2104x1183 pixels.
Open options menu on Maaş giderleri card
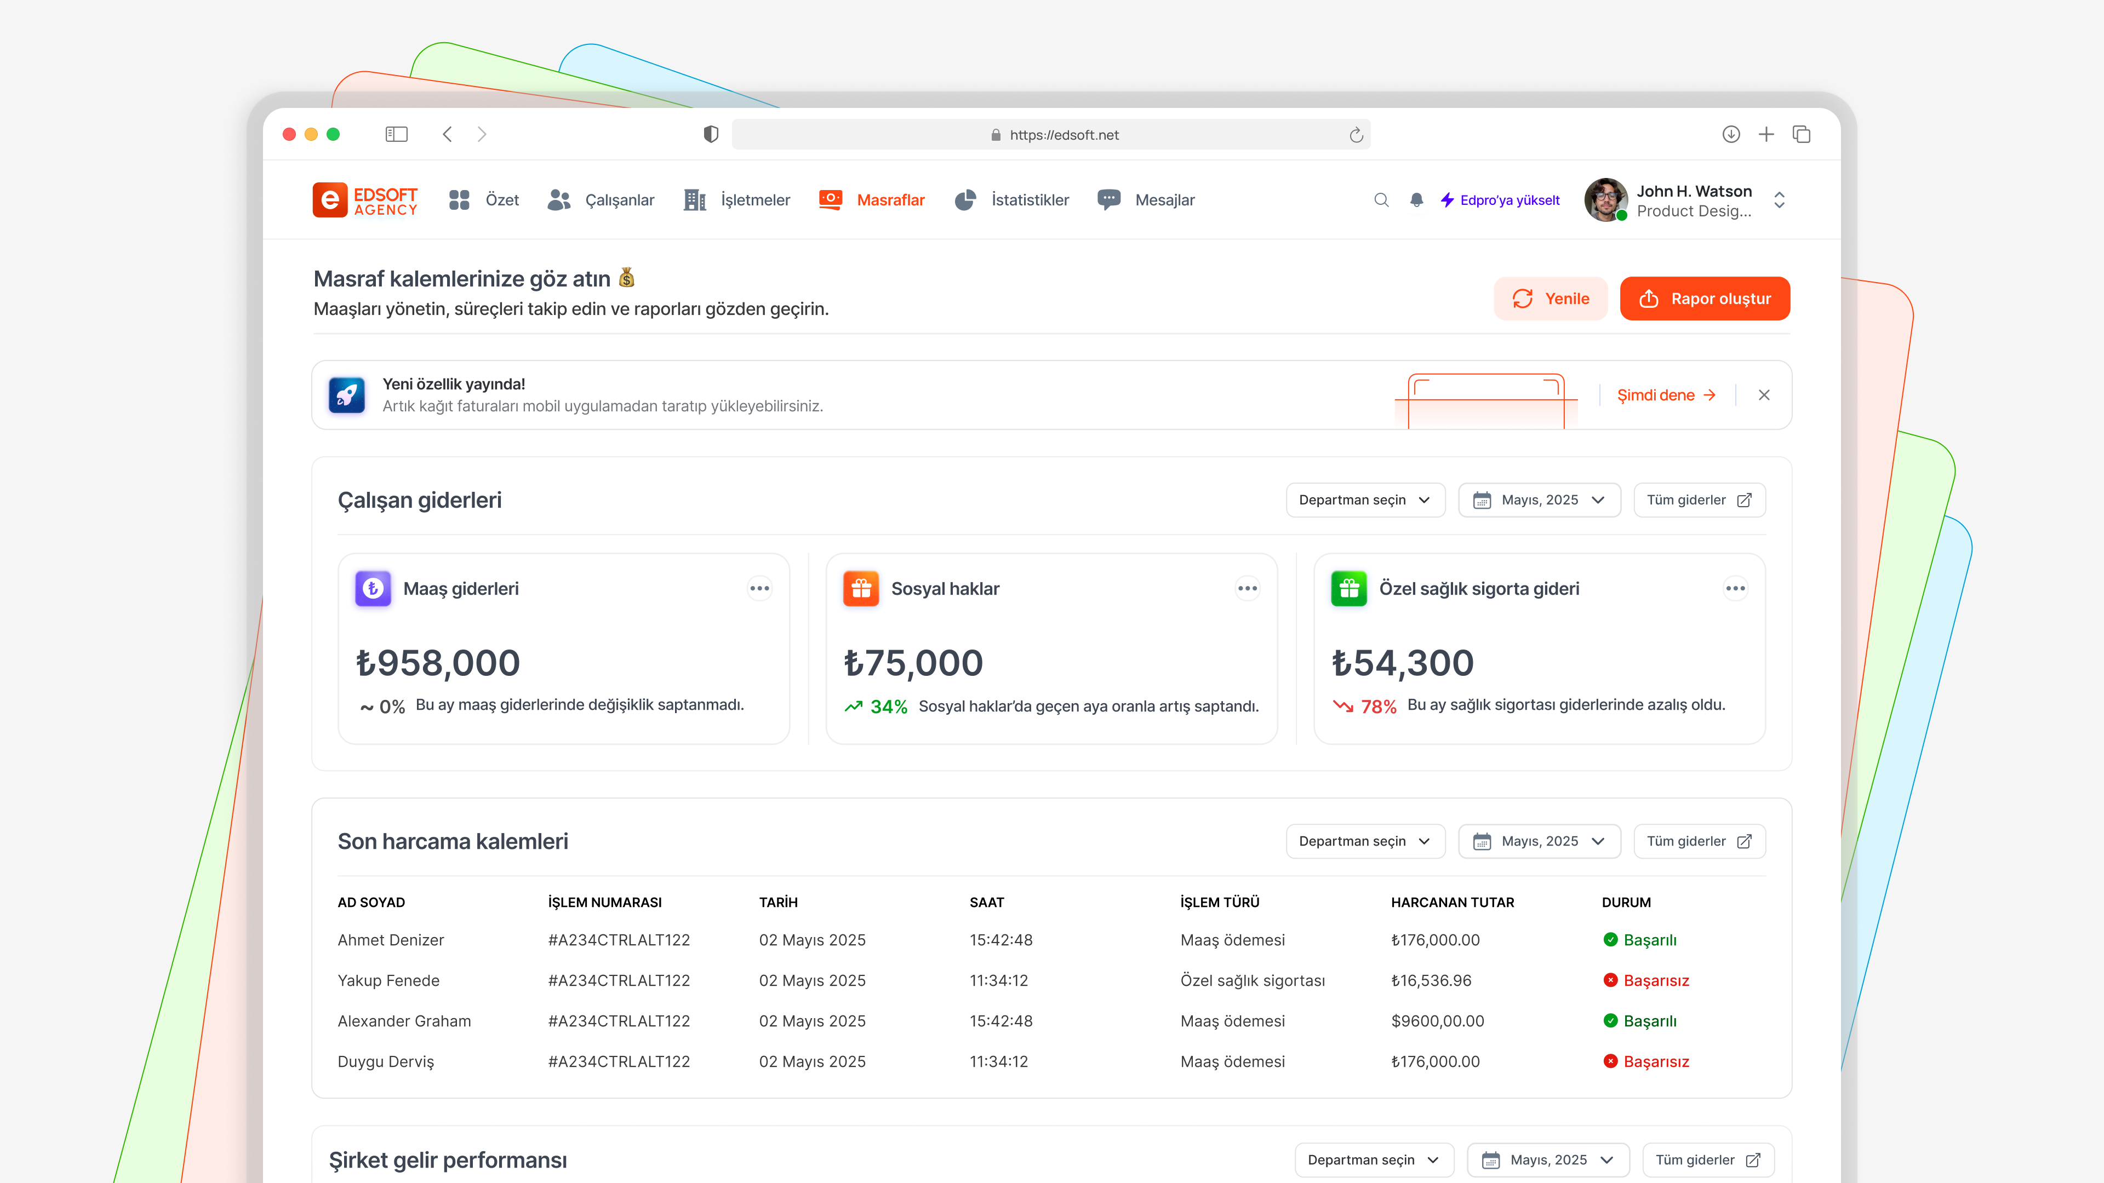pyautogui.click(x=759, y=589)
